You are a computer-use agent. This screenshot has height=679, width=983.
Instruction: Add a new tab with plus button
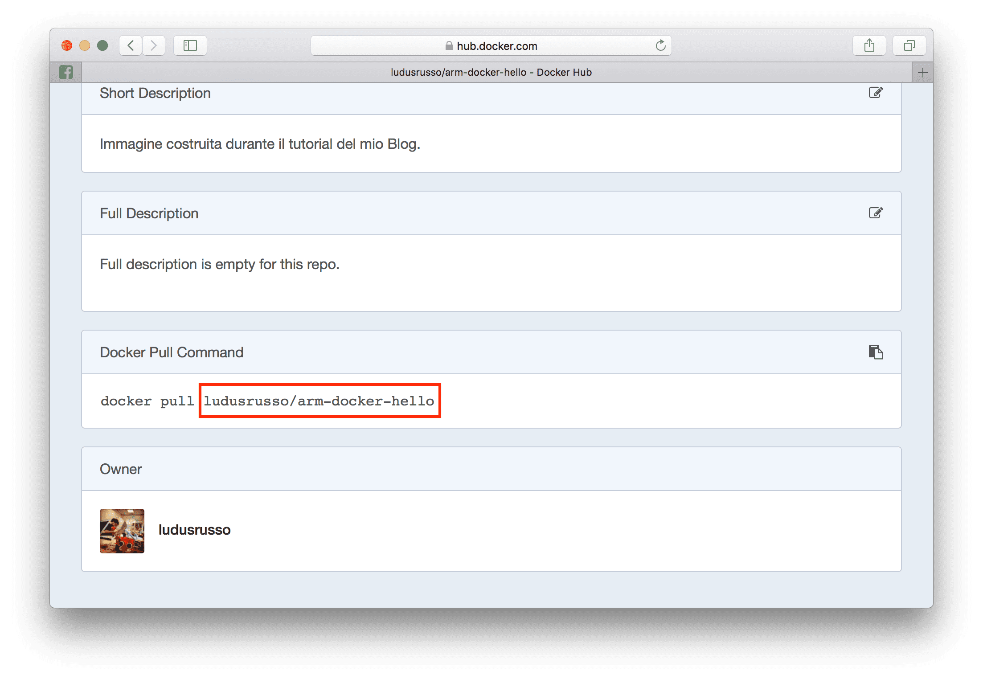922,72
